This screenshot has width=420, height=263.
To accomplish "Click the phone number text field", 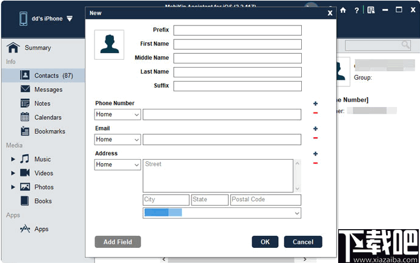I will click(222, 114).
